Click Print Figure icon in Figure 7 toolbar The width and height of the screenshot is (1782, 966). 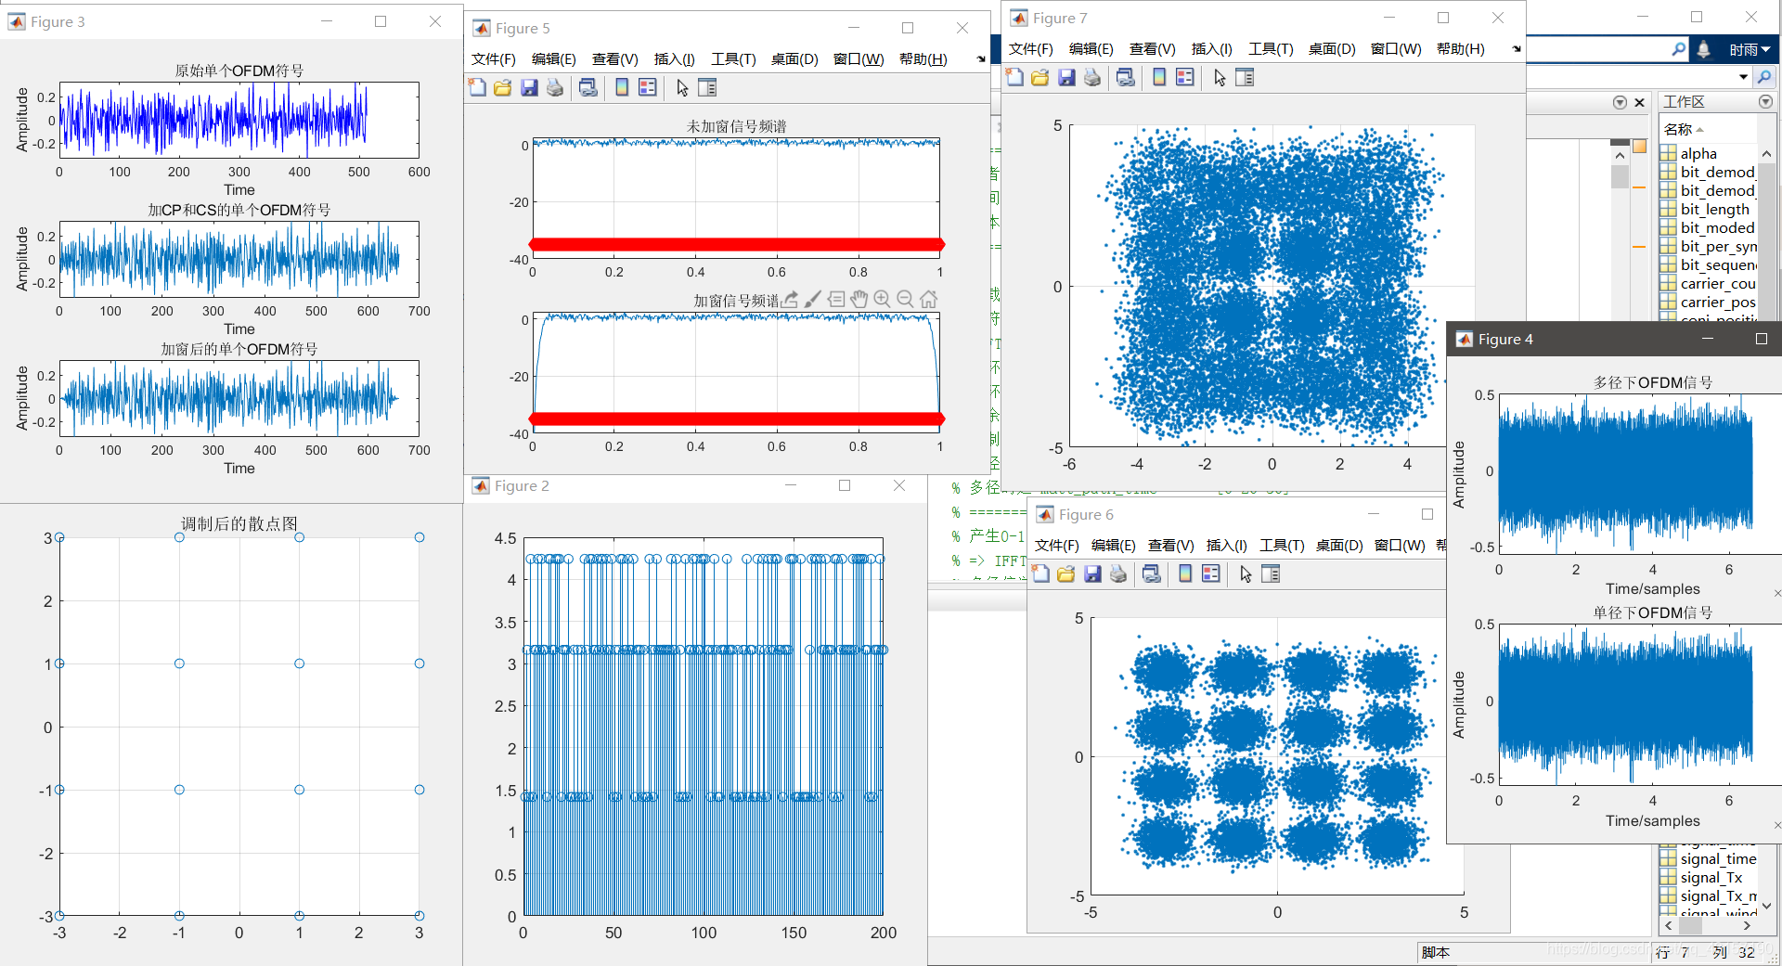pos(1092,77)
